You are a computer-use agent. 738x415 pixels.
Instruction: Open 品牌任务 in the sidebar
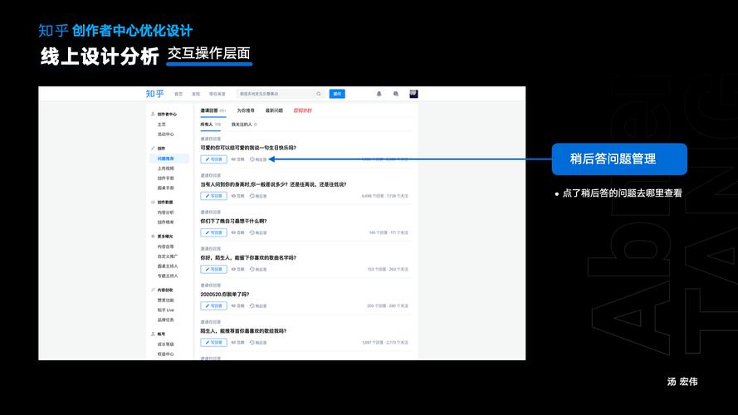(166, 320)
